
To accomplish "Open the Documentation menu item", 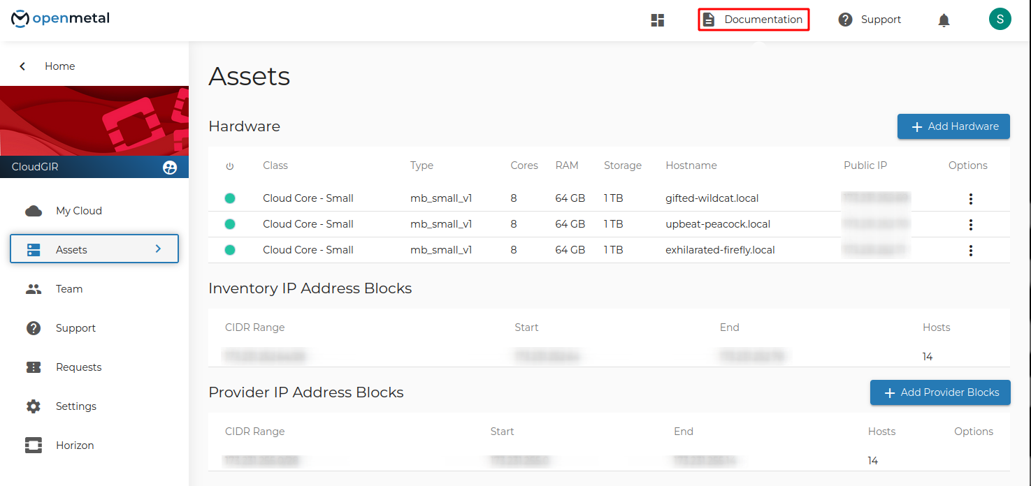I will pos(753,20).
